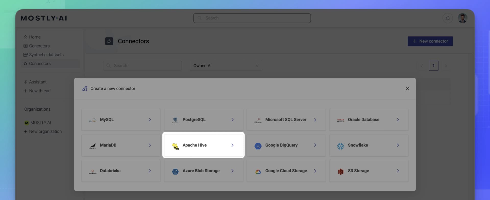Expand Oracle Database chevron
This screenshot has width=490, height=200.
click(398, 120)
